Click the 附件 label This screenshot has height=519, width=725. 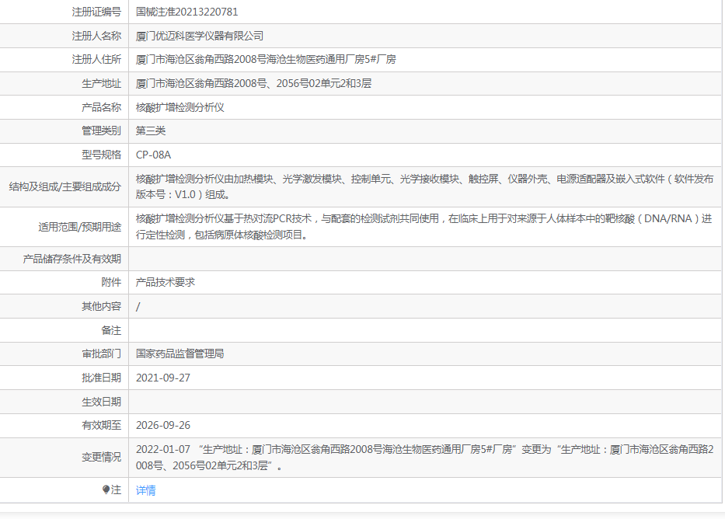pyautogui.click(x=111, y=282)
